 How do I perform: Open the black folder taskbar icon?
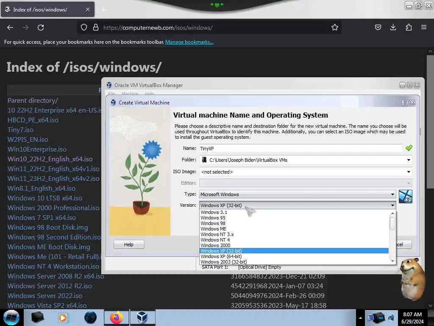(37, 318)
